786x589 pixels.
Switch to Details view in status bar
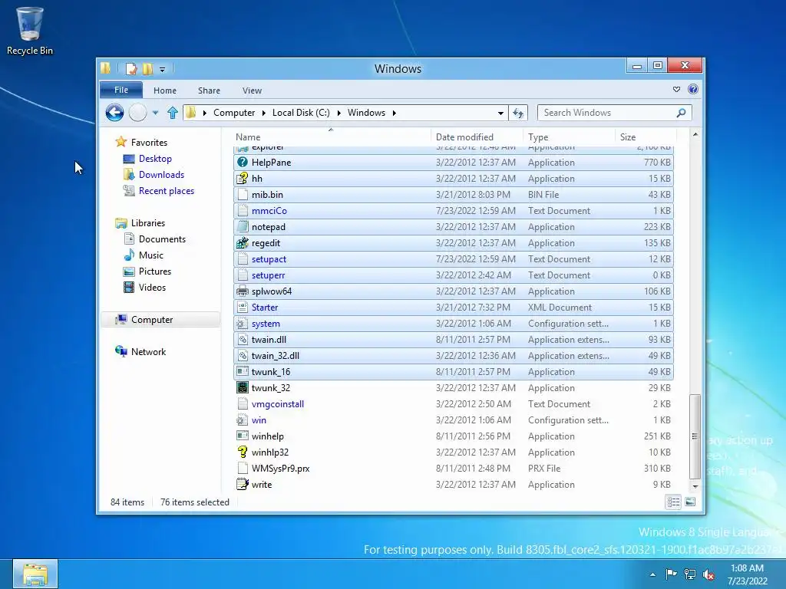[673, 502]
